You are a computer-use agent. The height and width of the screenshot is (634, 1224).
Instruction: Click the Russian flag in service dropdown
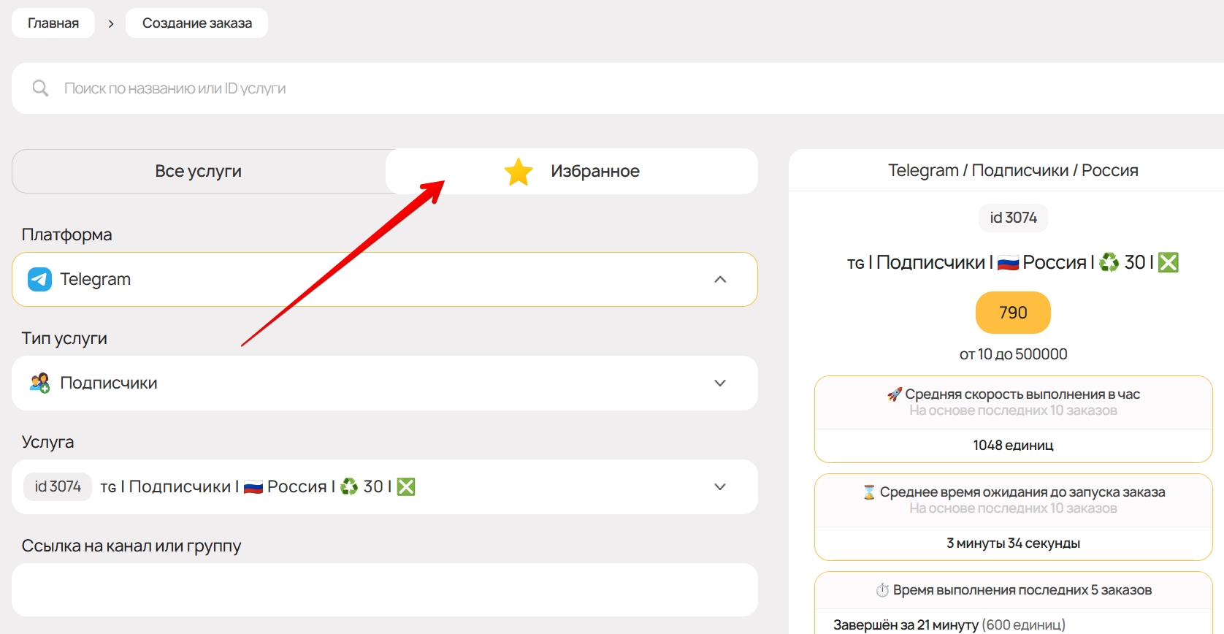point(253,487)
